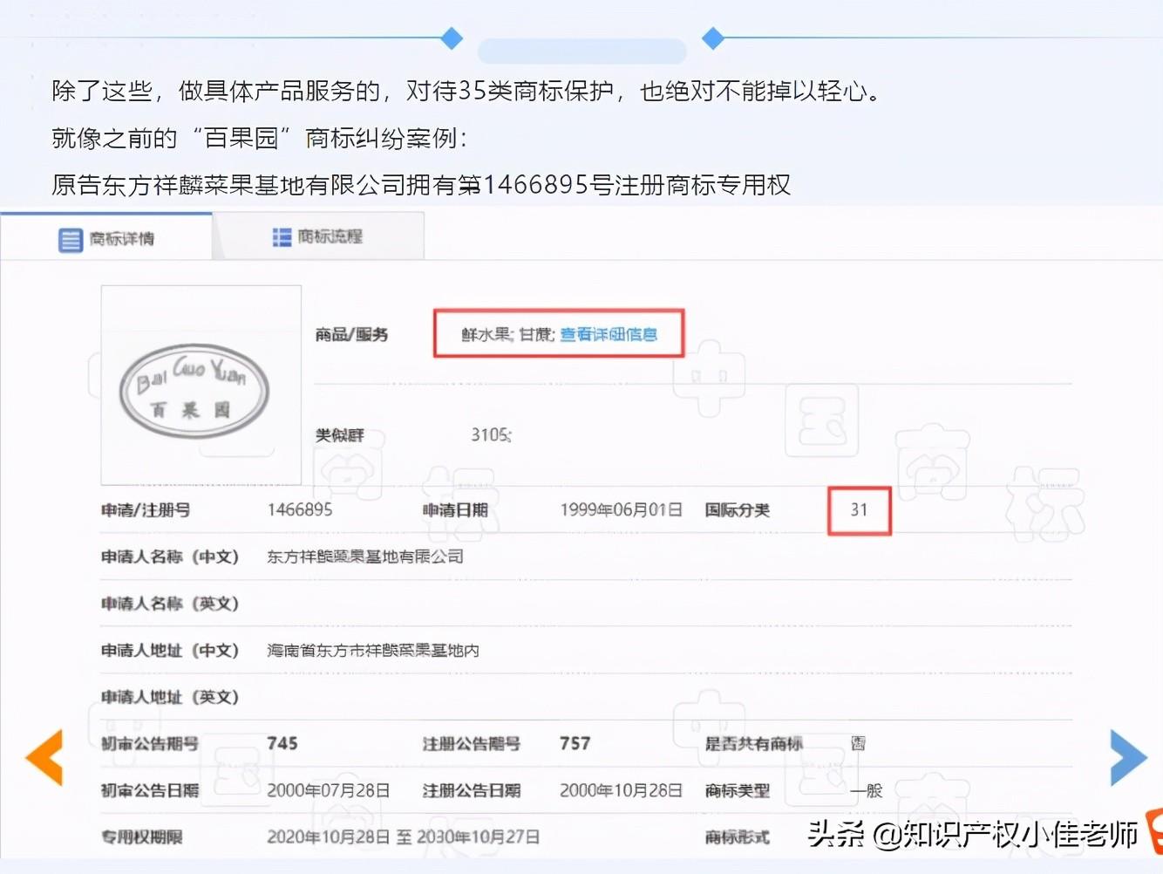Click the 商标流程 tab list icon
This screenshot has width=1163, height=874.
pos(282,237)
